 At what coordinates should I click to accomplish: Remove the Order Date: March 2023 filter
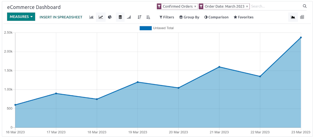tap(247, 6)
